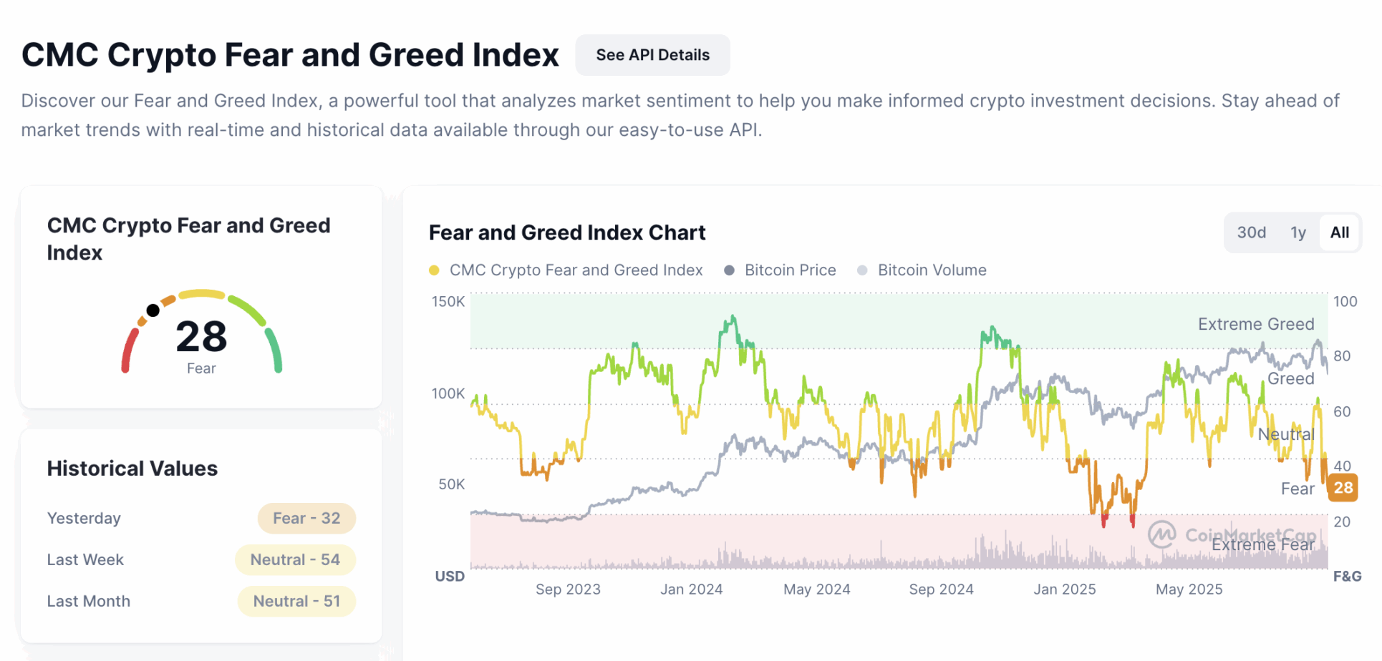Screen dimensions: 1382x661
Task: Click the green segment of the gauge
Action: (x=275, y=351)
